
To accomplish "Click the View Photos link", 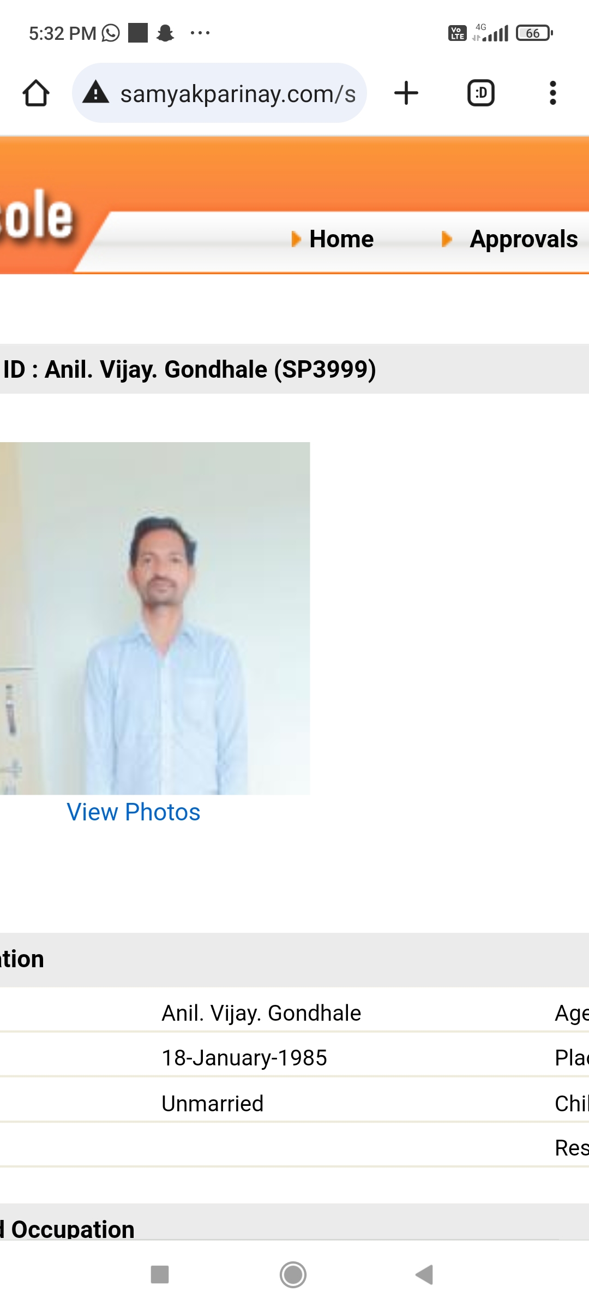I will [134, 812].
